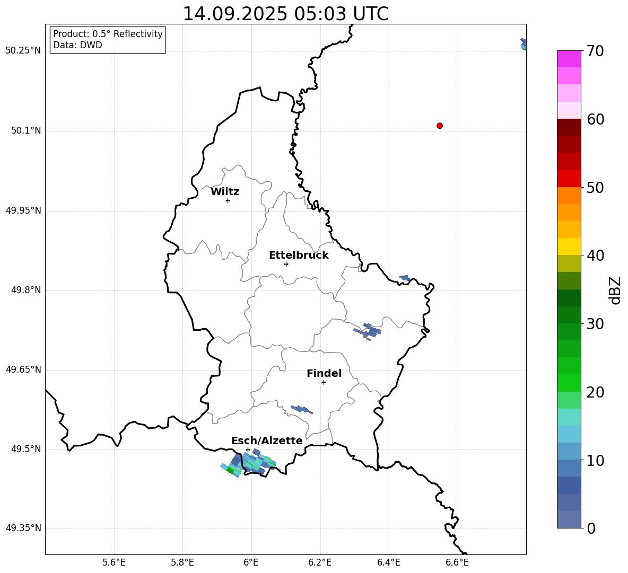Click the Esch/Alzette station cross marker

[x=248, y=449]
